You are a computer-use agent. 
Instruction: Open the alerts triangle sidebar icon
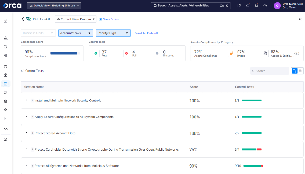[x=6, y=38]
